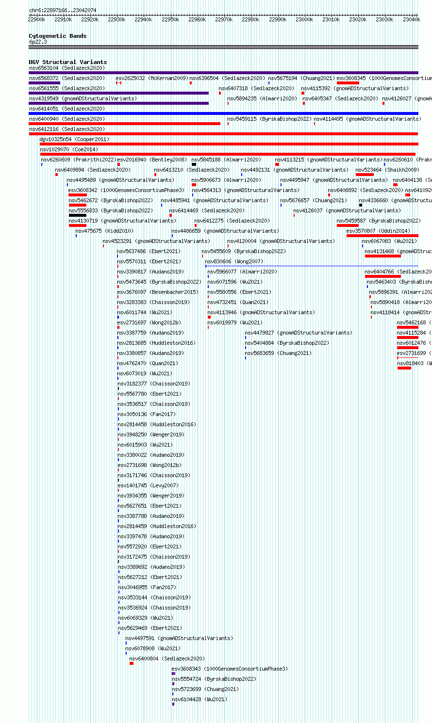Click the 22950k ruler position label

click(x=170, y=19)
